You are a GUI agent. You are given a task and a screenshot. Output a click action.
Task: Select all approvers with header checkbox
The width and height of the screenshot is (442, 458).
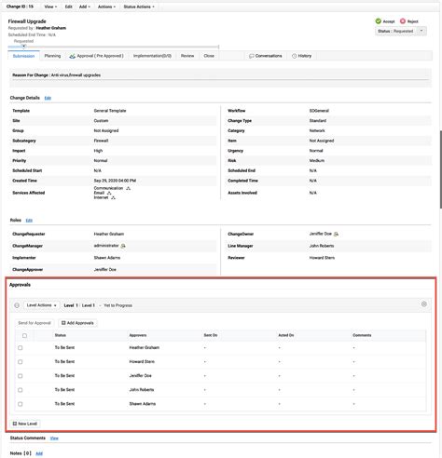tap(24, 335)
